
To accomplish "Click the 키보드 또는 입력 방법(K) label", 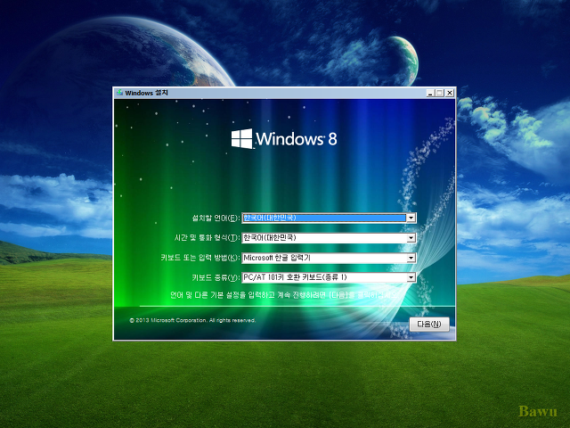I will tap(200, 258).
